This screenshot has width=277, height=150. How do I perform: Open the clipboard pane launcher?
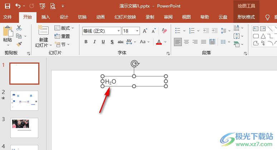(x=29, y=54)
